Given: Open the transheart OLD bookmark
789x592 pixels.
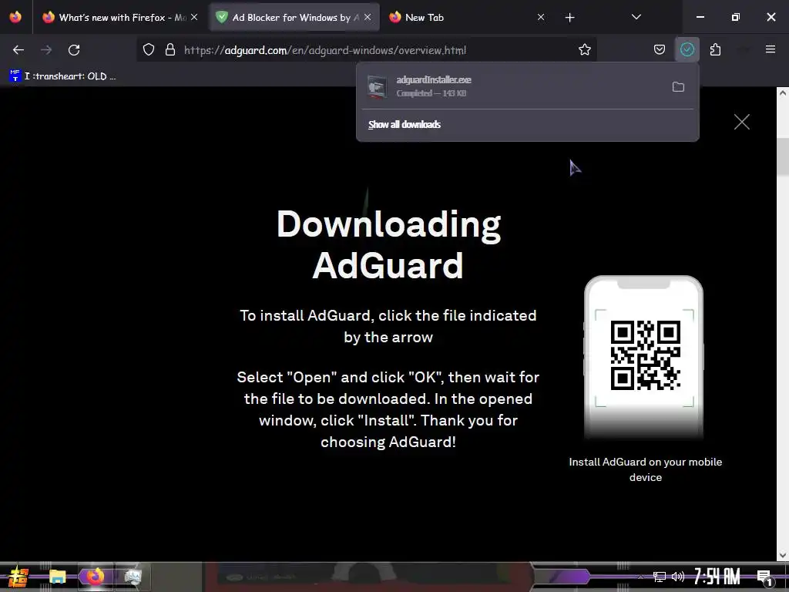Looking at the screenshot, I should tap(63, 76).
